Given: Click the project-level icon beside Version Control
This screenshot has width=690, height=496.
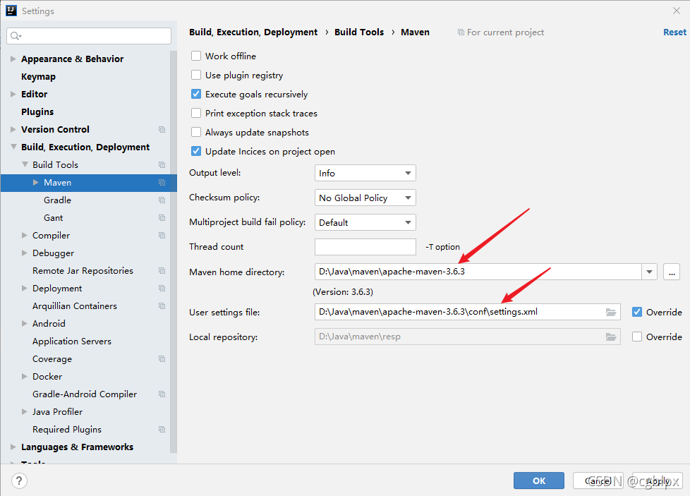Looking at the screenshot, I should tap(162, 129).
